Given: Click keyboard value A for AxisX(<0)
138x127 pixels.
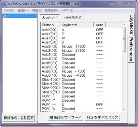Looking at the screenshot, I should tap(63, 30).
